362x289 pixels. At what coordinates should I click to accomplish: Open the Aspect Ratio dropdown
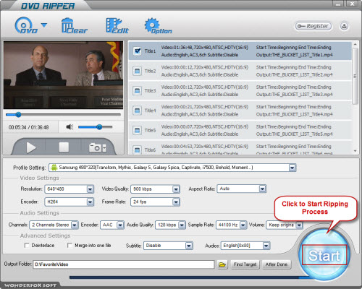[263, 189]
